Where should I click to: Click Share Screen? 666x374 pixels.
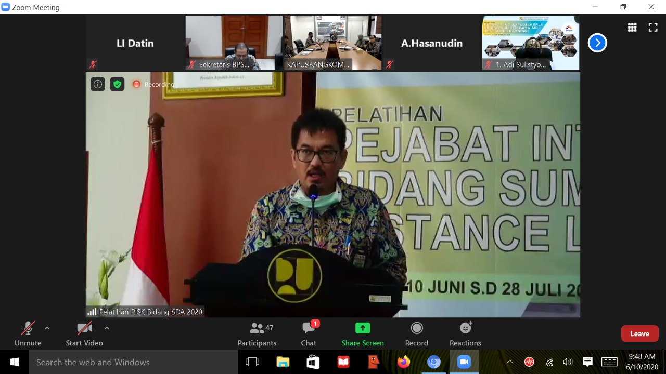(x=363, y=333)
